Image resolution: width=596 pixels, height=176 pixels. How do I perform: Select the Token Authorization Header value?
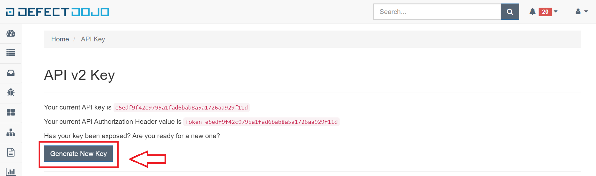261,122
